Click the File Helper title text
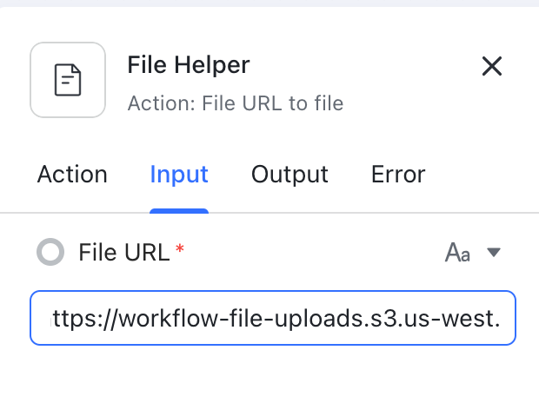The width and height of the screenshot is (539, 403). [189, 65]
